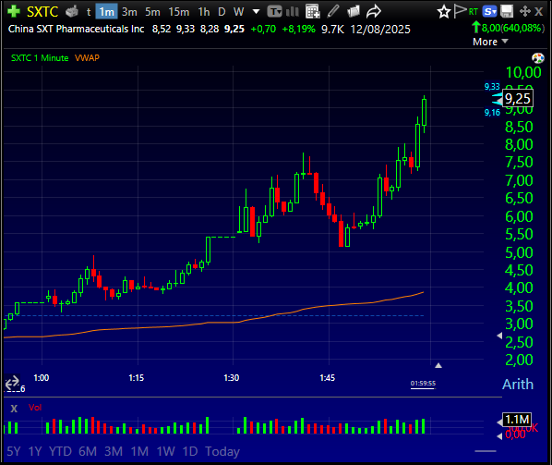This screenshot has height=465, width=552.
Task: Open the chart color palette icon
Action: coord(538,58)
